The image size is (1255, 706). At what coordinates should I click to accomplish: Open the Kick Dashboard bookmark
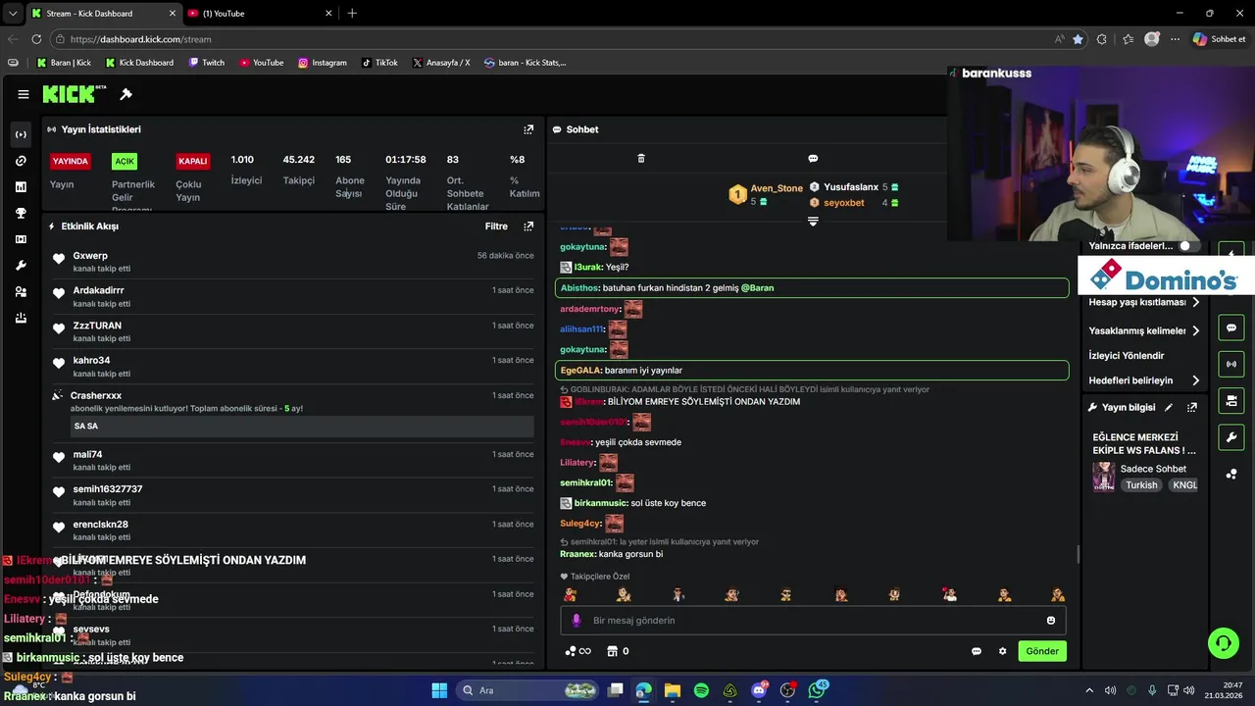139,63
